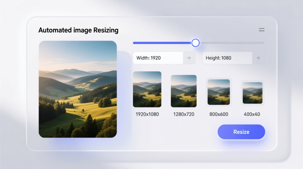Click the large landscape preview image
Viewport: 303px width, 169px height.
coord(78,89)
